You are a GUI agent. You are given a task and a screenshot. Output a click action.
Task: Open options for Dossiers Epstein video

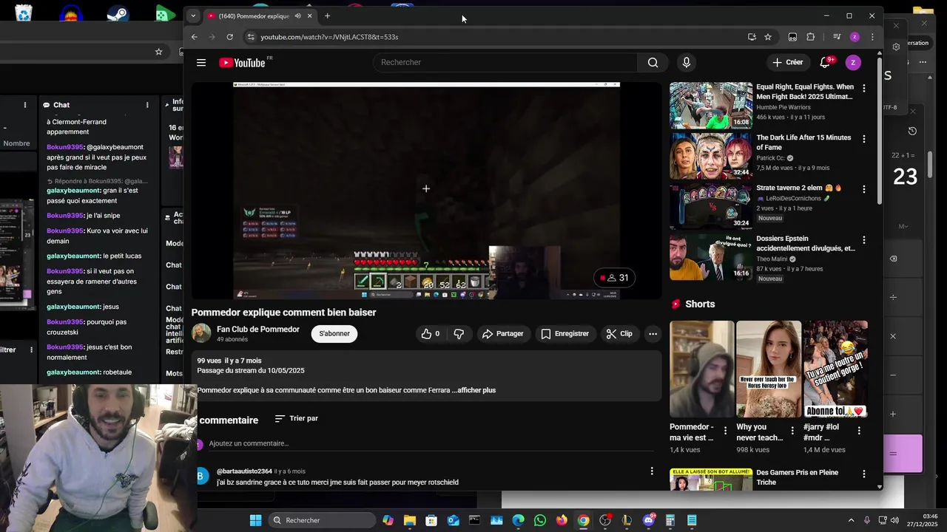(863, 240)
